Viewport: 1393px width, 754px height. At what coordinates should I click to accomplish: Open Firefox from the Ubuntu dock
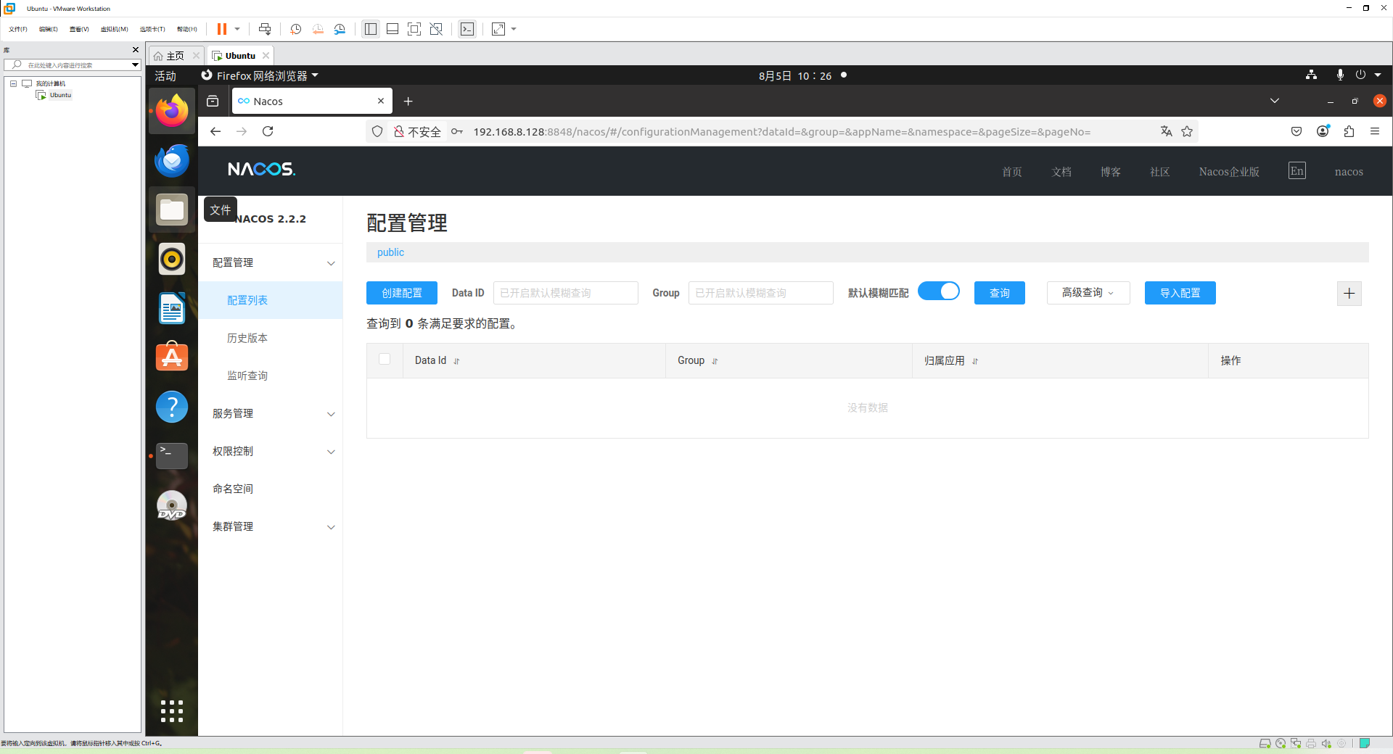172,111
